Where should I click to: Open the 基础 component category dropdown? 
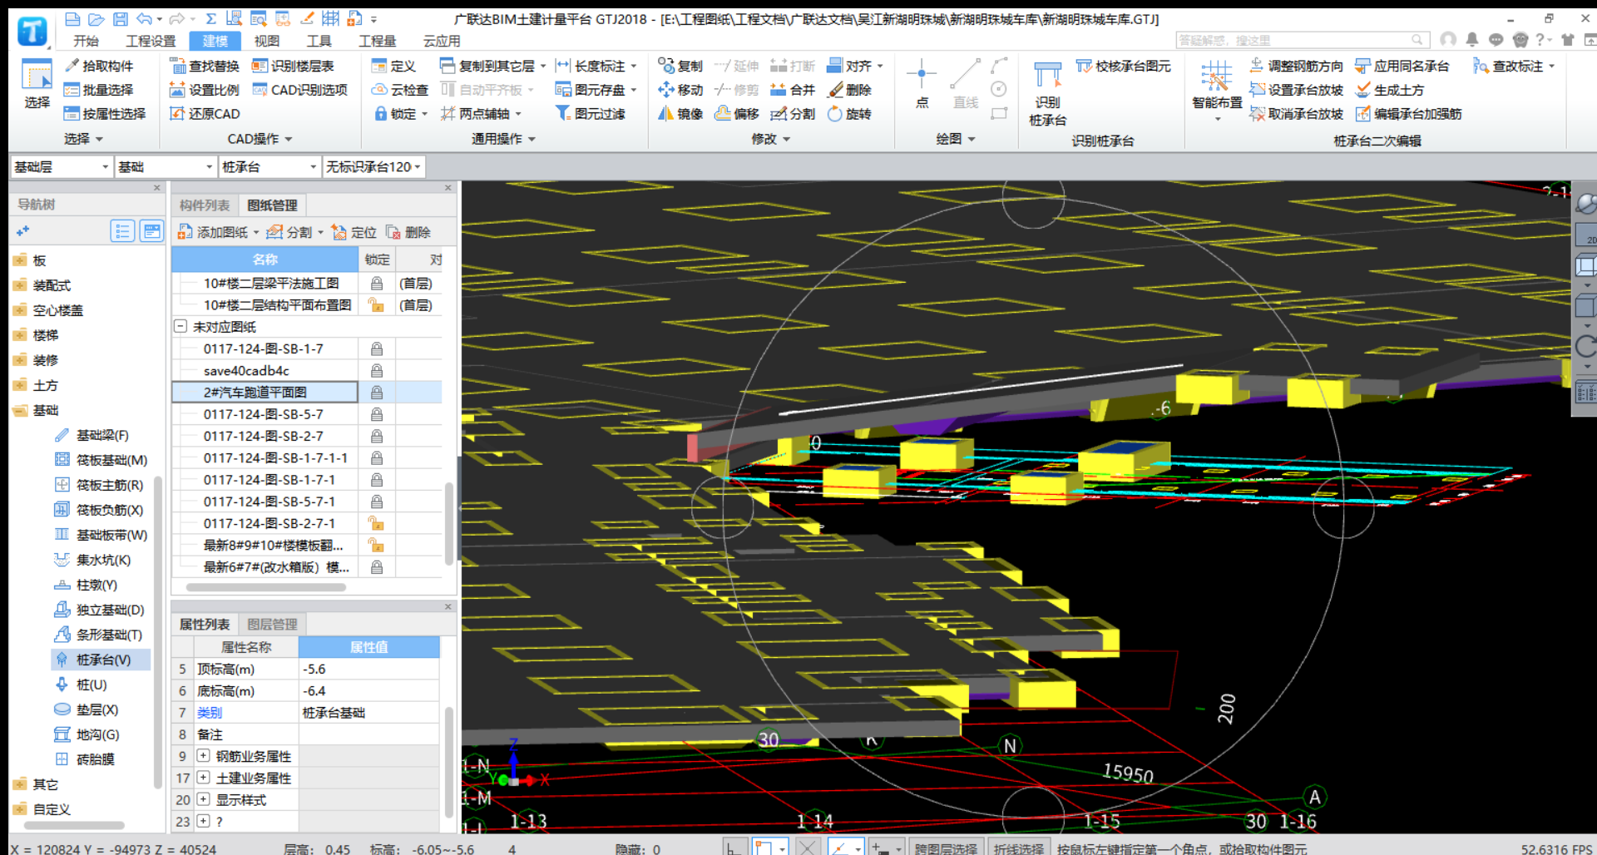pyautogui.click(x=166, y=167)
